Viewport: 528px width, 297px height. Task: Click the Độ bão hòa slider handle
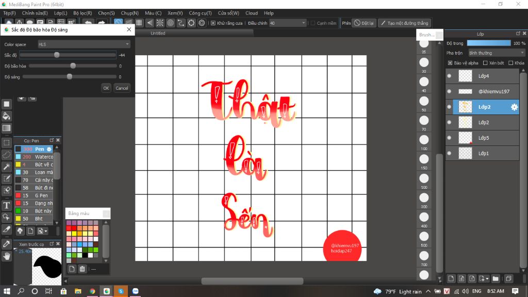point(73,65)
